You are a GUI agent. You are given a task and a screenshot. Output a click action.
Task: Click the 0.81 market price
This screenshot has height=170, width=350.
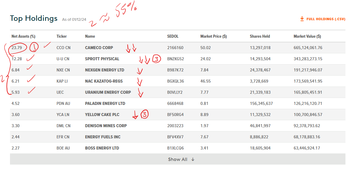click(x=204, y=103)
